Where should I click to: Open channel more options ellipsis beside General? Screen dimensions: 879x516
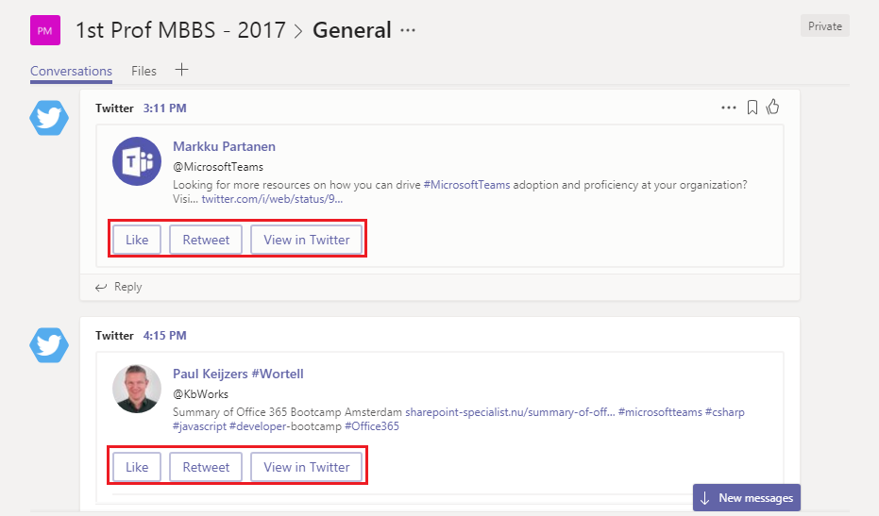(408, 30)
